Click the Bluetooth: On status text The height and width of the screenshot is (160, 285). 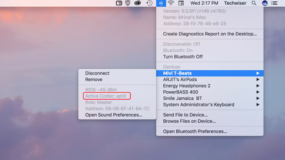[178, 51]
